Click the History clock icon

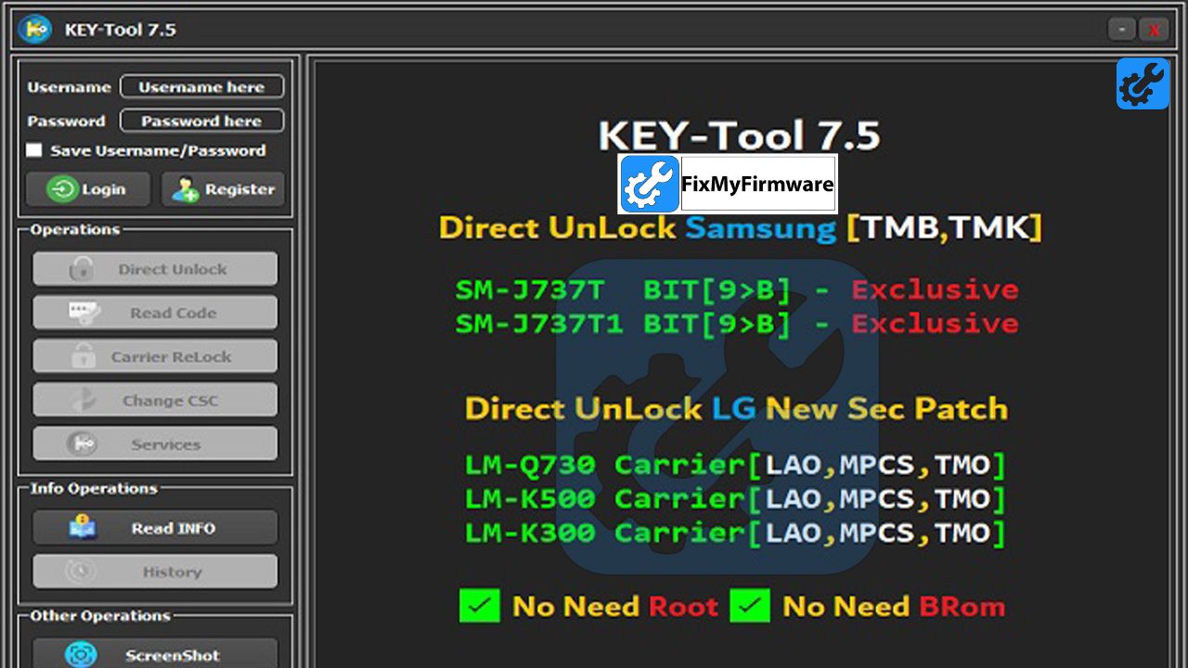click(x=82, y=572)
